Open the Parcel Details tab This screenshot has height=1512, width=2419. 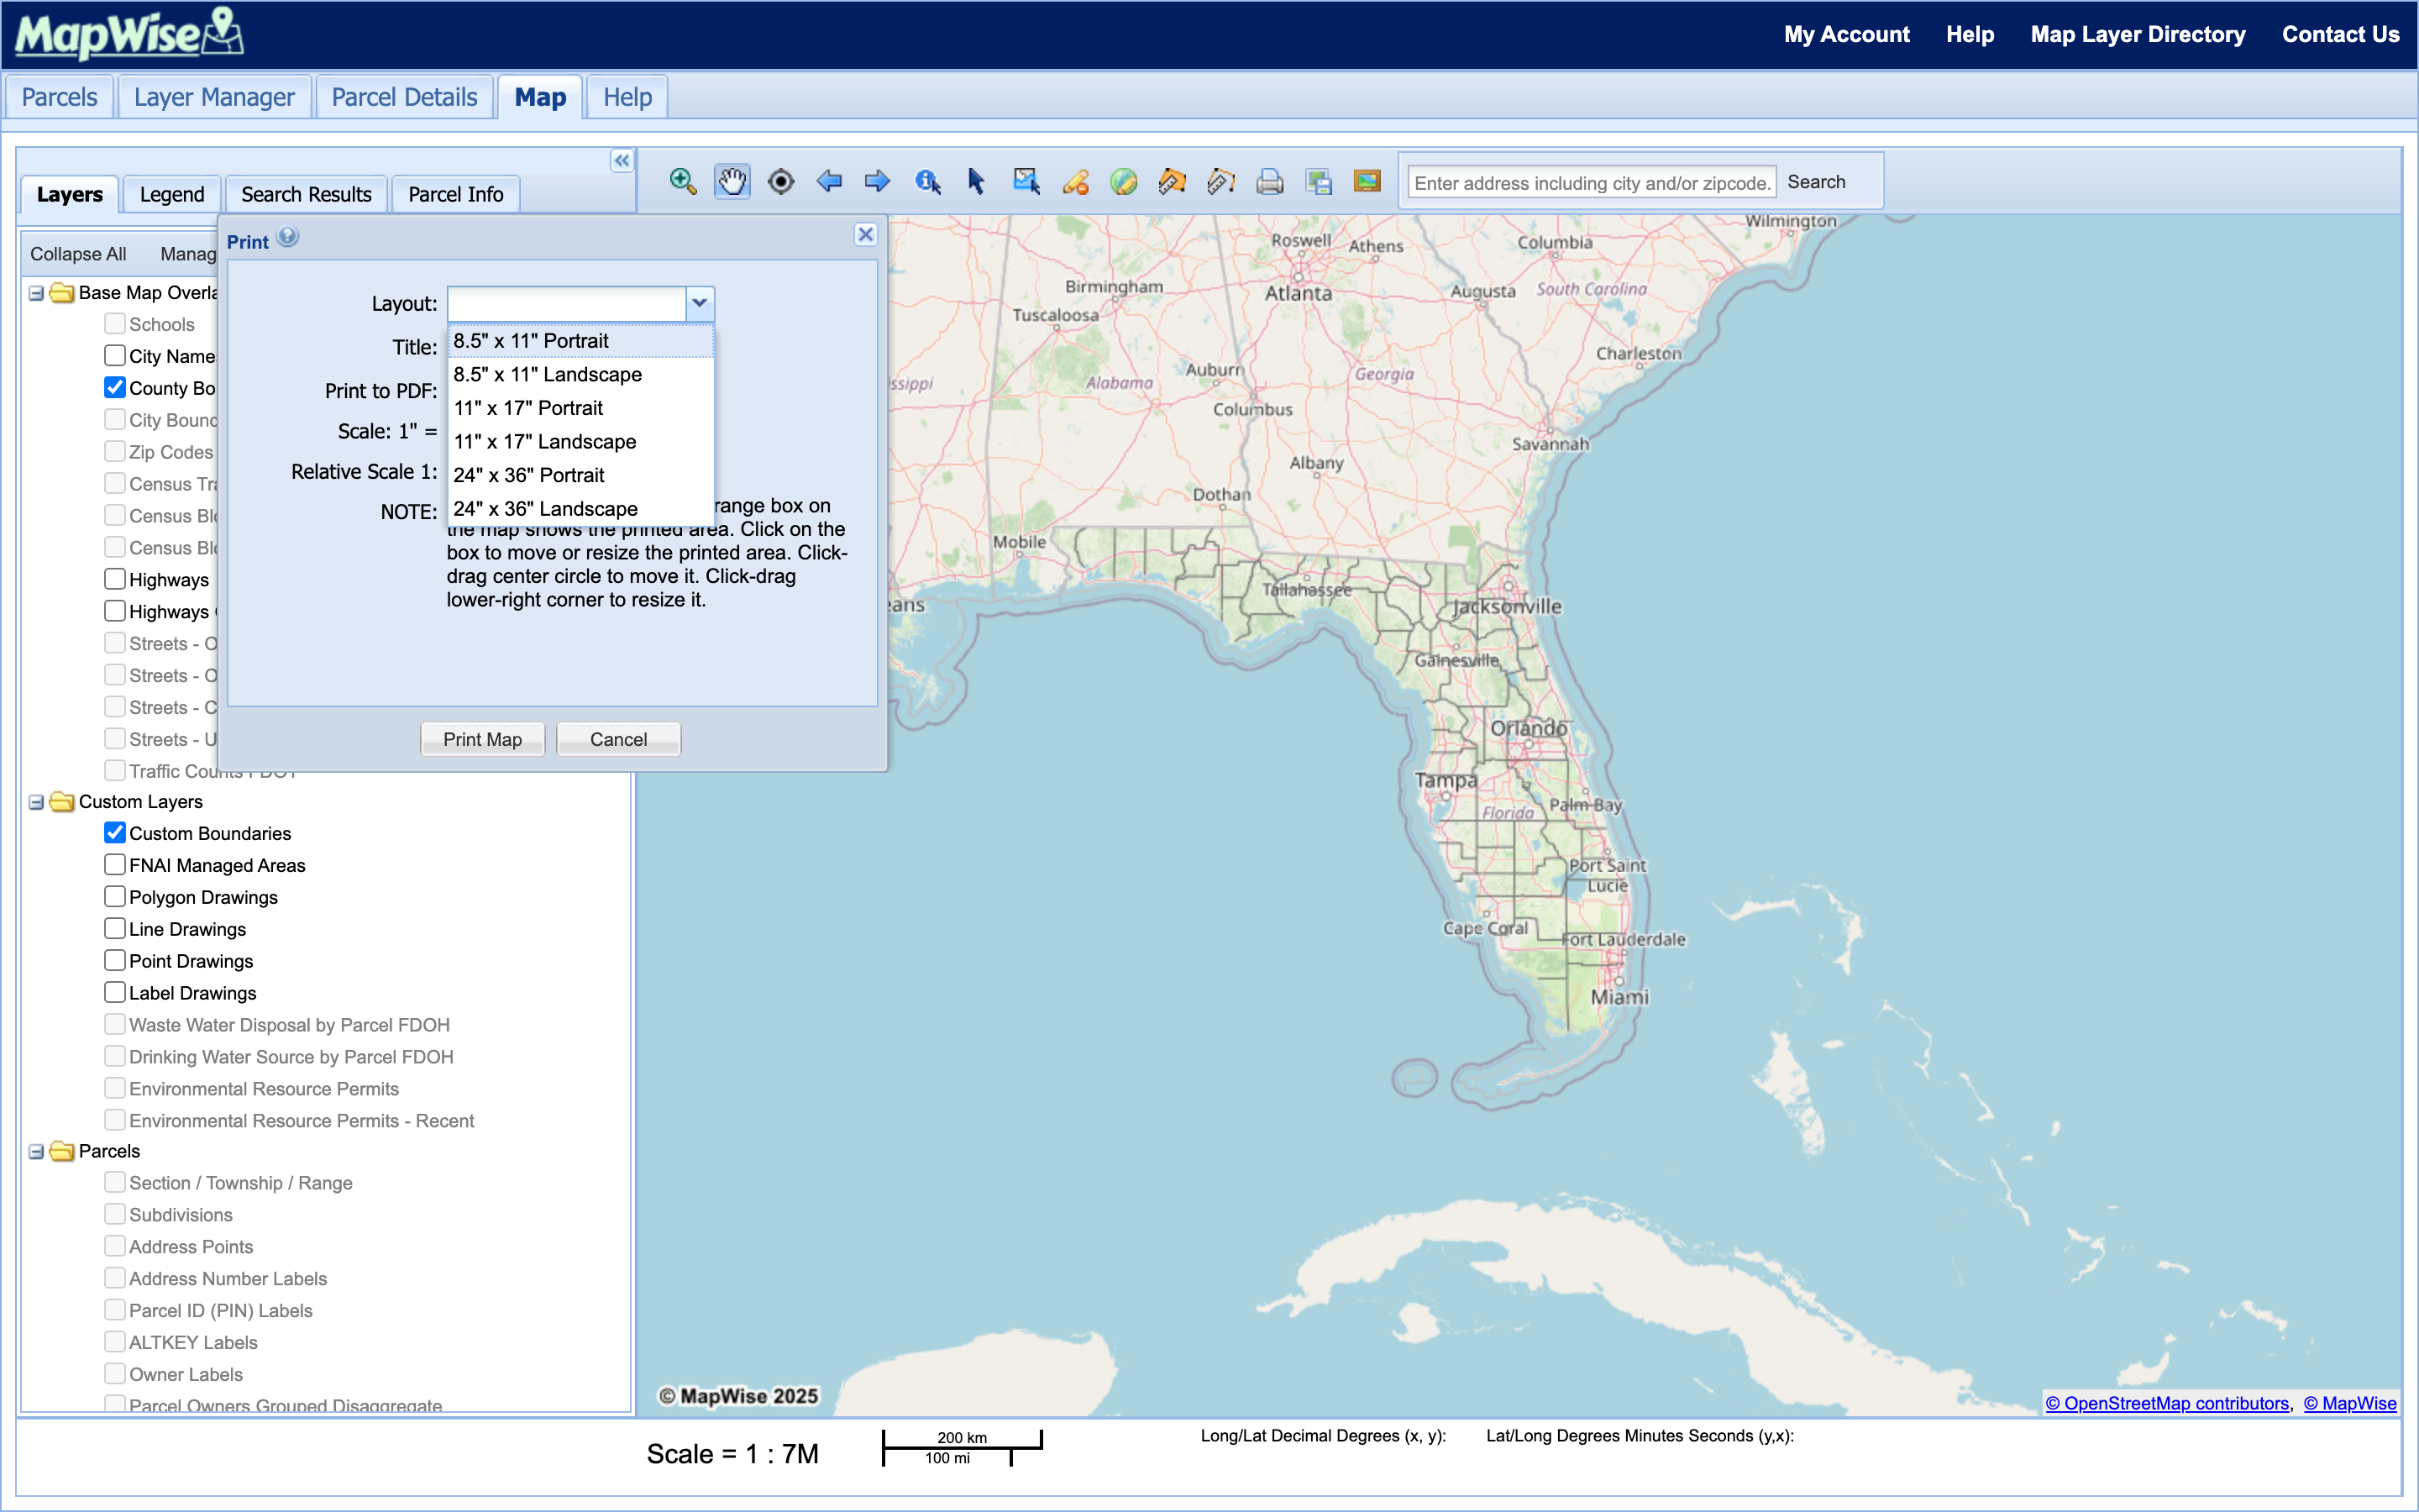pos(404,97)
